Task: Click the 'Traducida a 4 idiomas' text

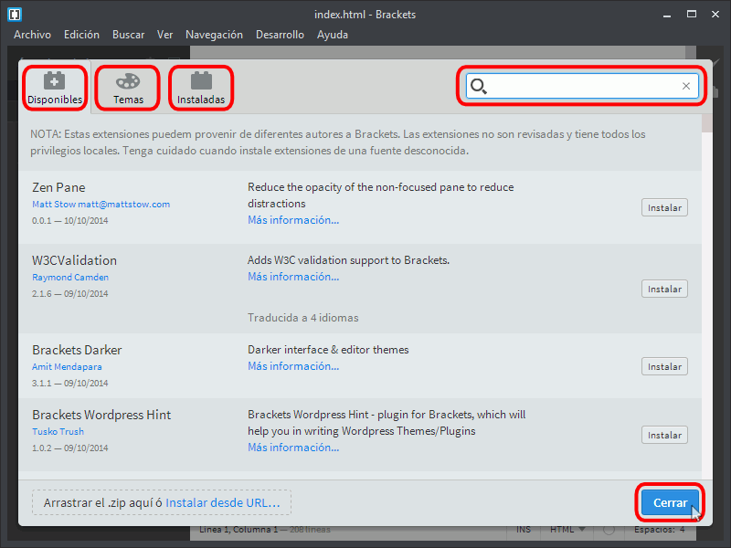Action: pos(303,318)
